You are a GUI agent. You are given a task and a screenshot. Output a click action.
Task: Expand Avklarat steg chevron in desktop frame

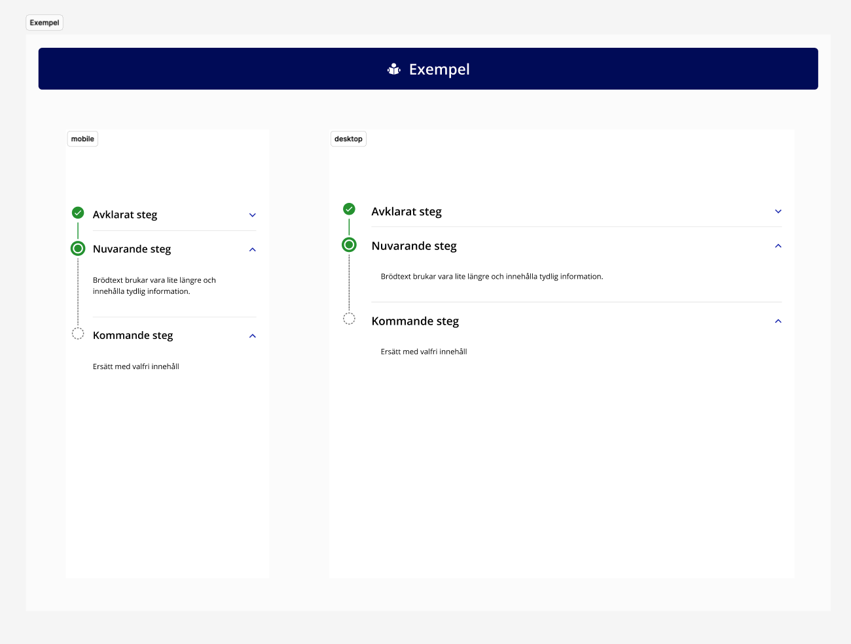tap(778, 211)
